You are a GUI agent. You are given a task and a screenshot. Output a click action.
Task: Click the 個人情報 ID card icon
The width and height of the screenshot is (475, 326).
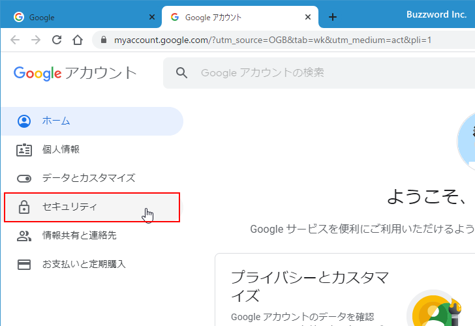point(24,150)
